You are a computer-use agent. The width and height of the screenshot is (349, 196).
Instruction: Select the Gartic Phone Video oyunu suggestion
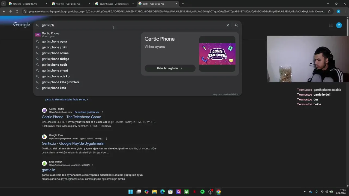coord(86,35)
